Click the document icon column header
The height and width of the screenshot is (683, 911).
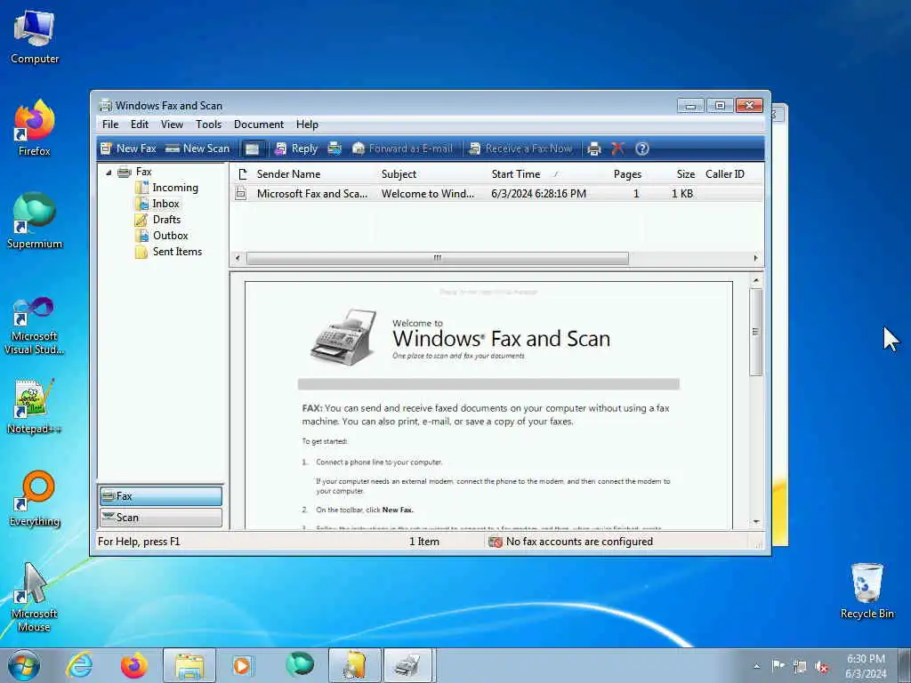(243, 174)
